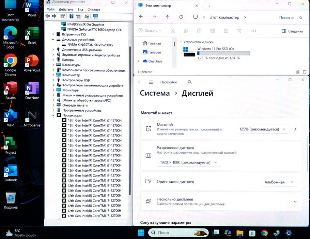Screen dimensions: 310x239
Task: Open Chrome from the taskbar
Action: point(264,233)
